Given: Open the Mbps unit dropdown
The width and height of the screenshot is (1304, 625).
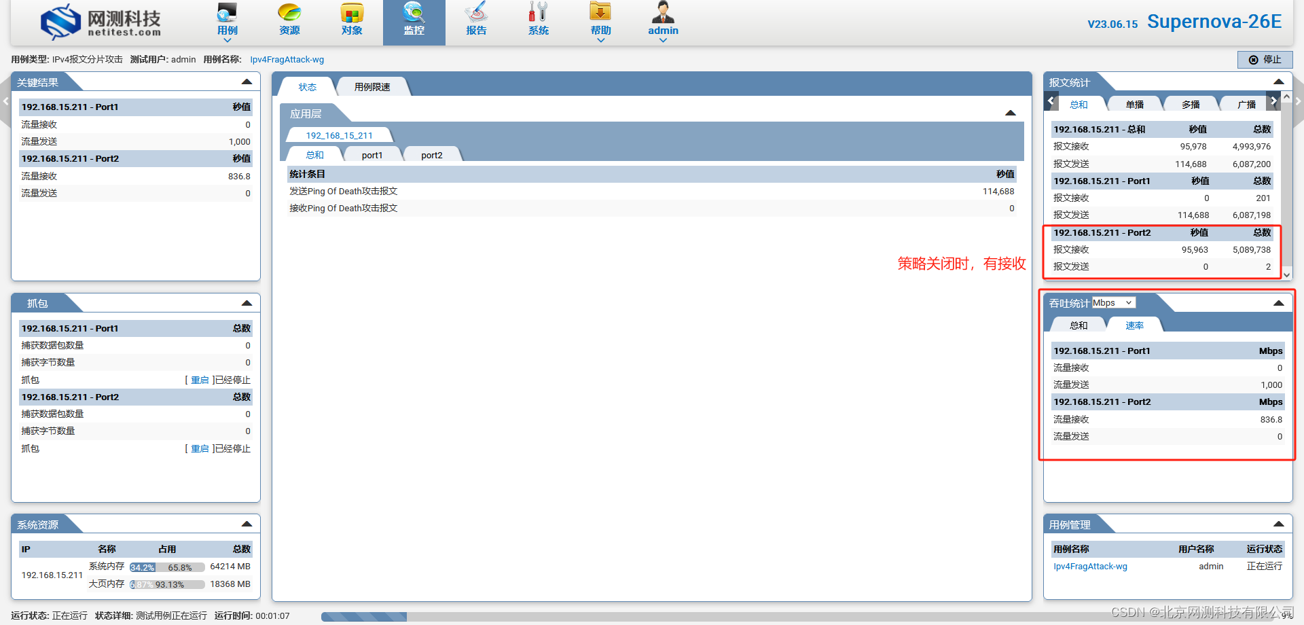Looking at the screenshot, I should point(1113,303).
